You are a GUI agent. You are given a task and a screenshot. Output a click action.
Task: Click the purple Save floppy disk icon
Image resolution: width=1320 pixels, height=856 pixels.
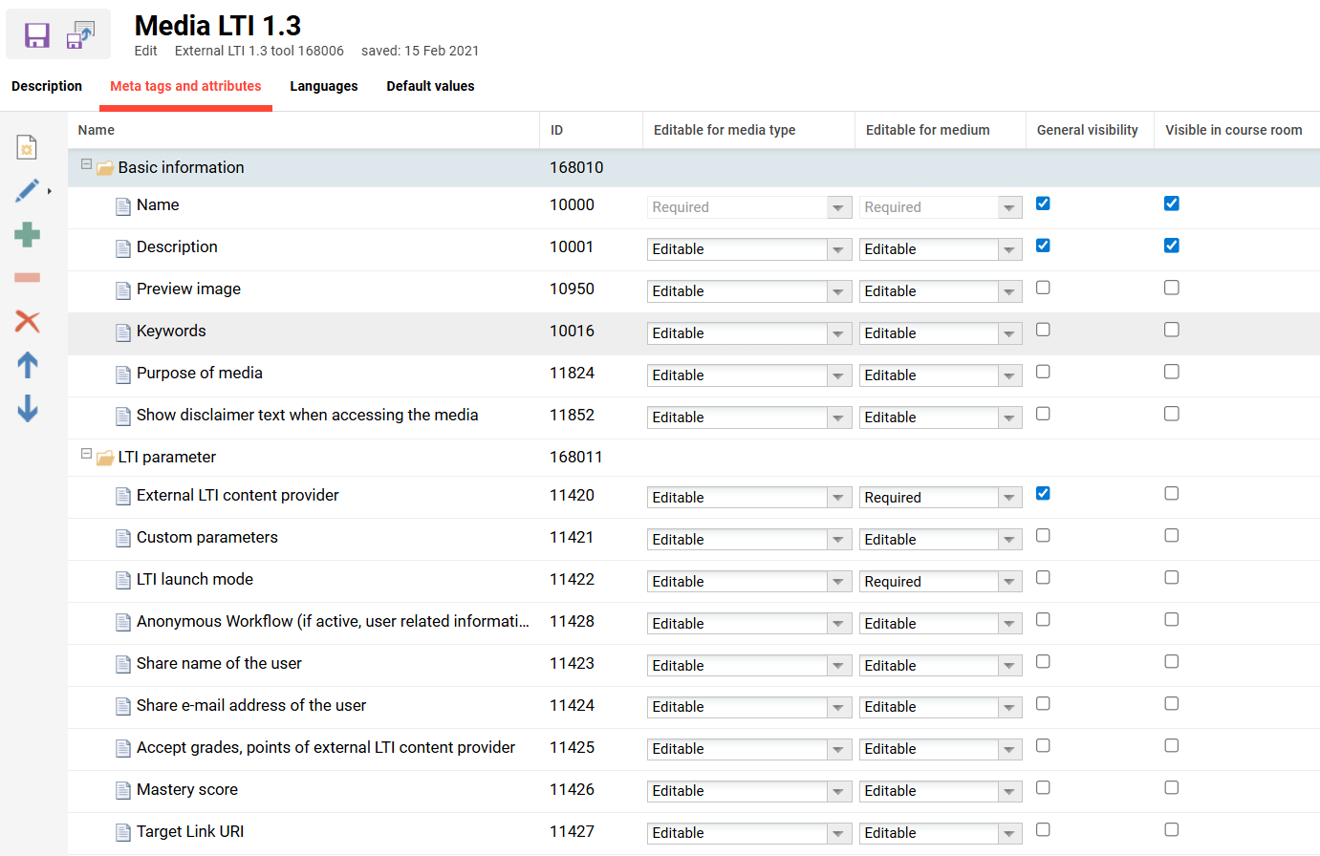click(37, 35)
